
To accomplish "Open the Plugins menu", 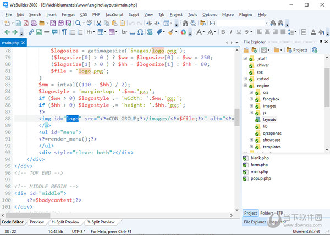I will click(246, 14).
